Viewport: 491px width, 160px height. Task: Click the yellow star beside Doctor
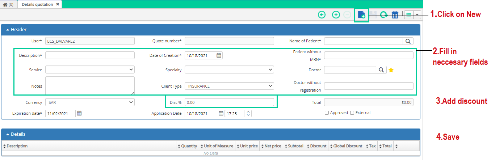coord(391,70)
